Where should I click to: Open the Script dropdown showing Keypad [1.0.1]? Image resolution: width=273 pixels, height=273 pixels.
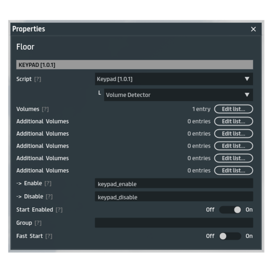174,79
